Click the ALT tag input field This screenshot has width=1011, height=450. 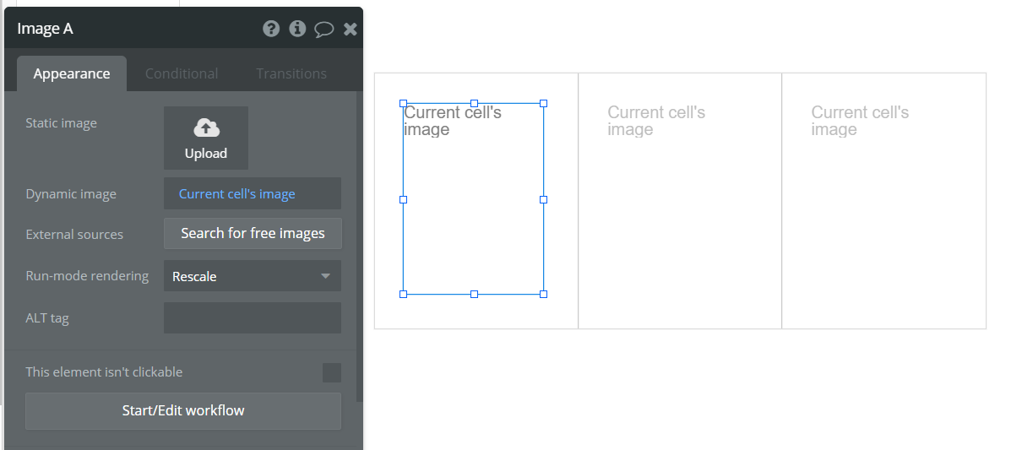coord(252,318)
